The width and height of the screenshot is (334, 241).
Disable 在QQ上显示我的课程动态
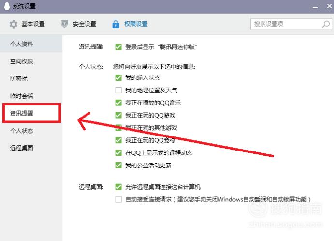coord(118,153)
